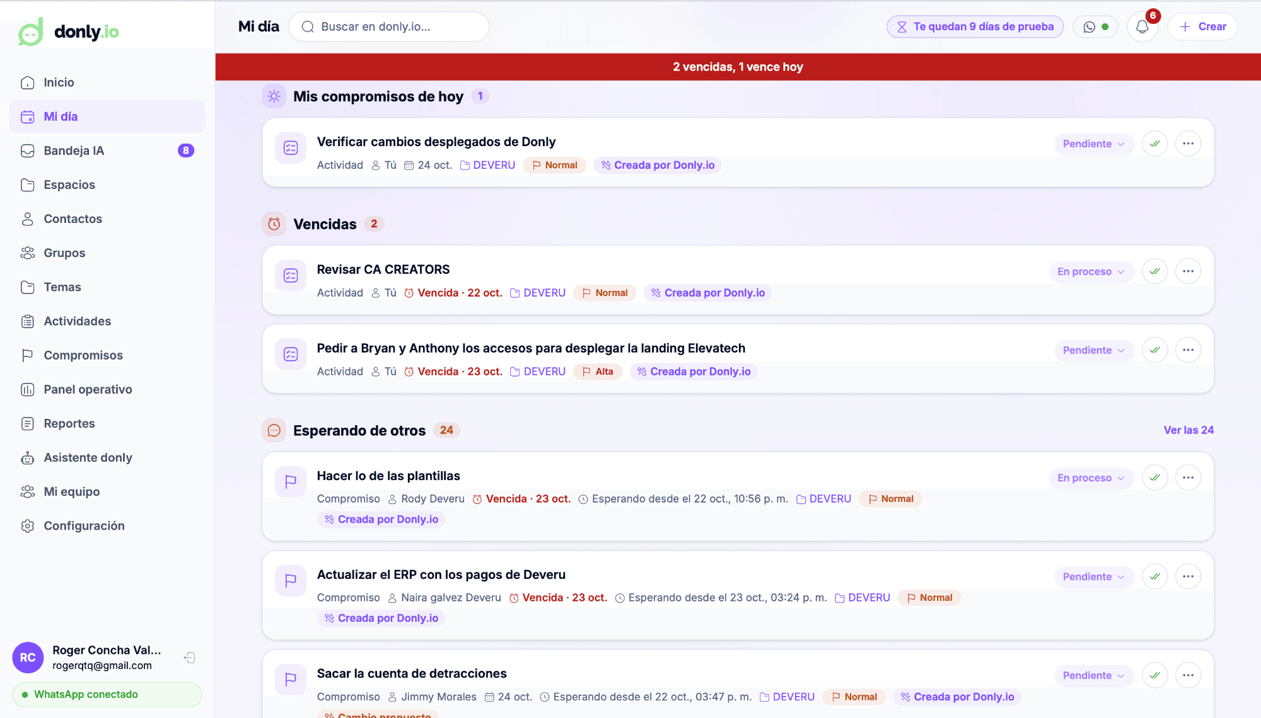Go to Inicio in the sidebar
The image size is (1261, 718).
point(107,83)
